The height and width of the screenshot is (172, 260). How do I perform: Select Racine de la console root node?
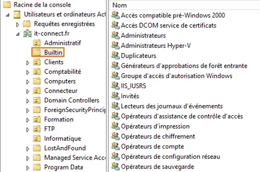[x=42, y=5]
